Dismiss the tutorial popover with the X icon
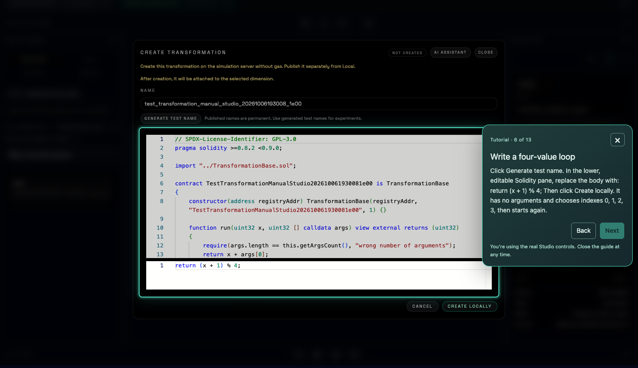Viewport: 638px width, 368px height. coord(618,140)
